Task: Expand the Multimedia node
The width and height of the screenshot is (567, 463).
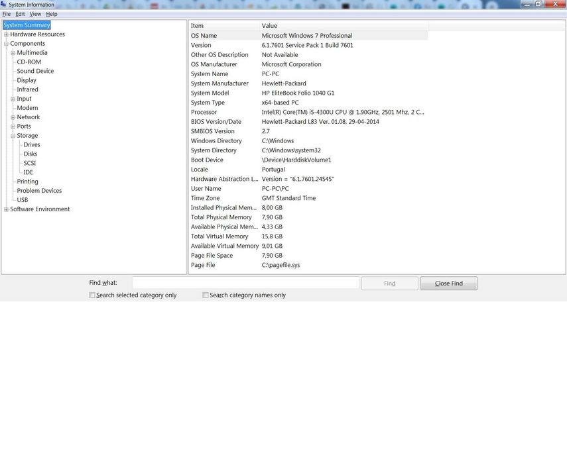Action: (x=13, y=53)
